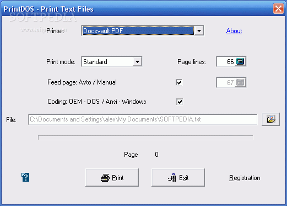
Task: Click the greyed-out 67 lines field
Action: [226, 82]
